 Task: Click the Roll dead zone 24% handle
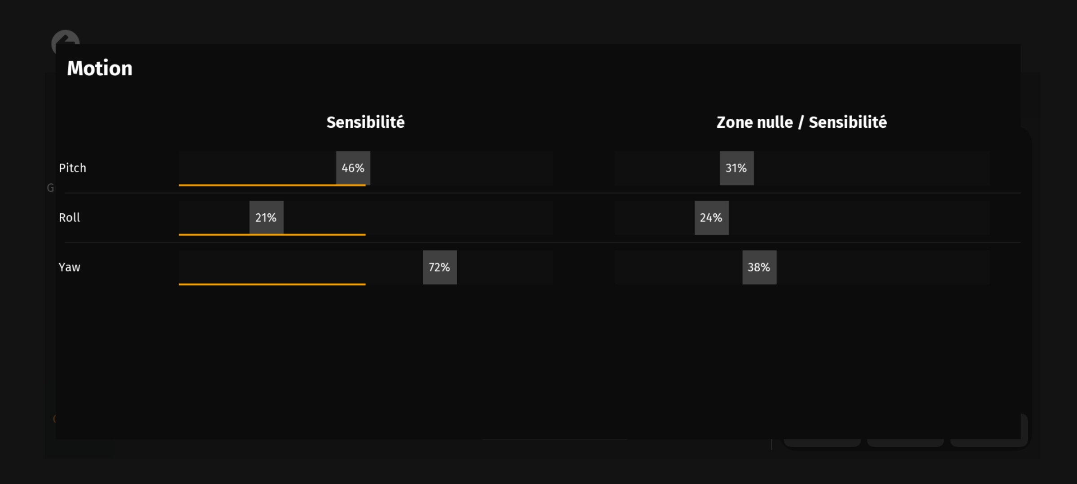tap(711, 218)
